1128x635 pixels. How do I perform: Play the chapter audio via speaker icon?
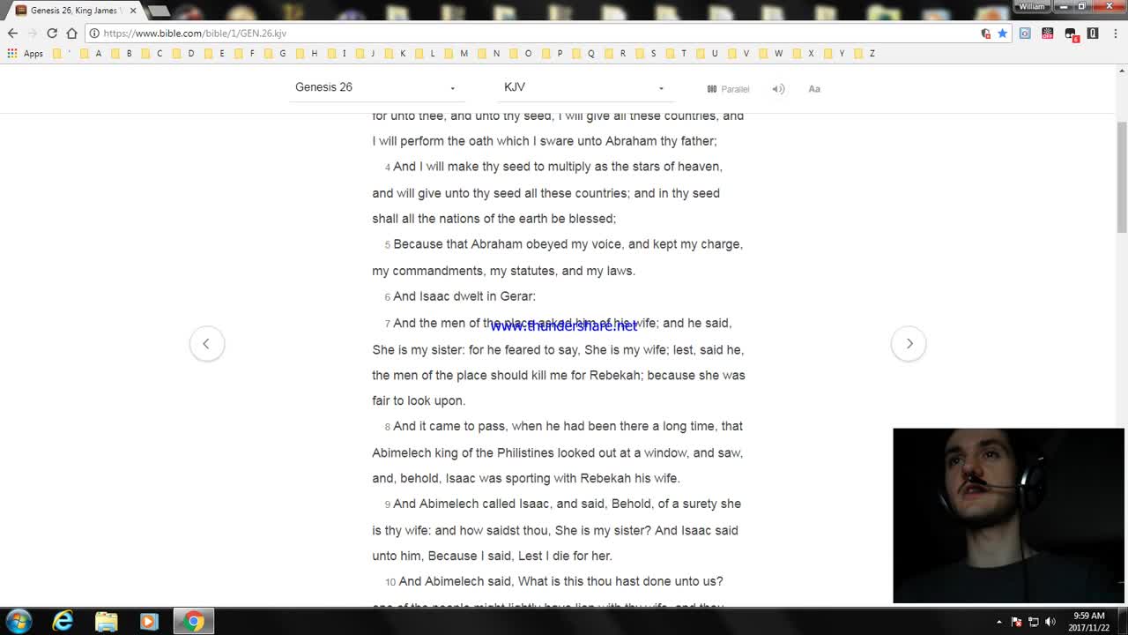(778, 88)
